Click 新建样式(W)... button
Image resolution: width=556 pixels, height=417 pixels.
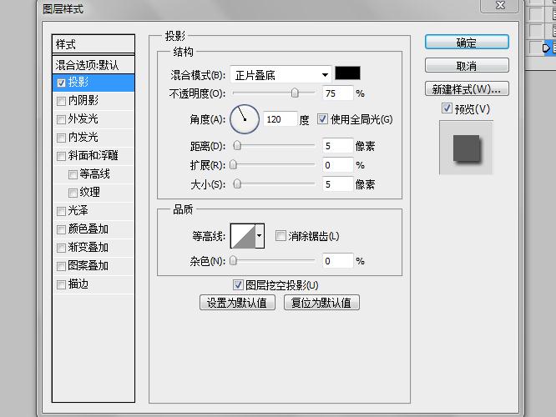[467, 89]
